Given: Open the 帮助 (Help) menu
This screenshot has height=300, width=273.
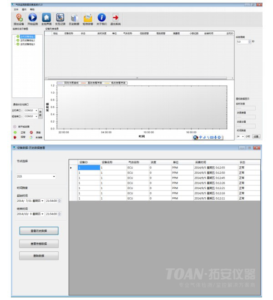Looking at the screenshot, I should (32, 9).
